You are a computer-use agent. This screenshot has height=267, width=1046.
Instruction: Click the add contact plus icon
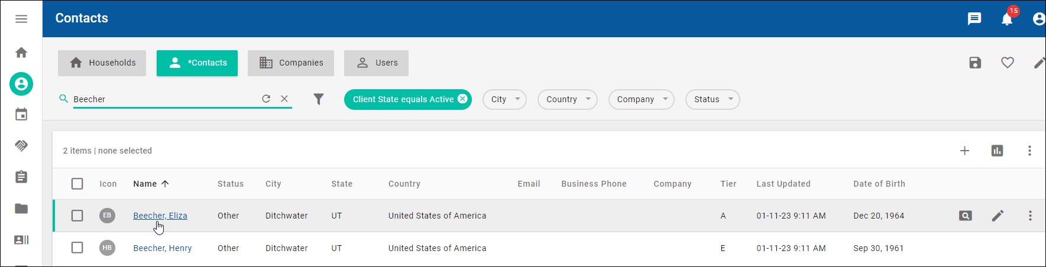pos(964,151)
